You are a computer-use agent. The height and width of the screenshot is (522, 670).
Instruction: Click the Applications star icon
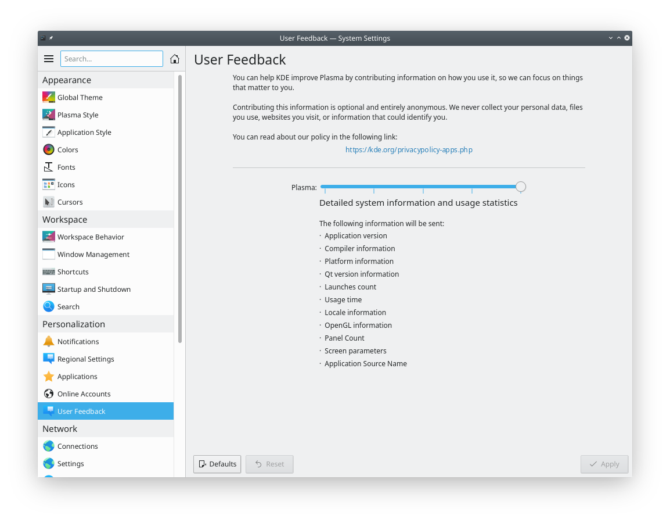pyautogui.click(x=49, y=376)
